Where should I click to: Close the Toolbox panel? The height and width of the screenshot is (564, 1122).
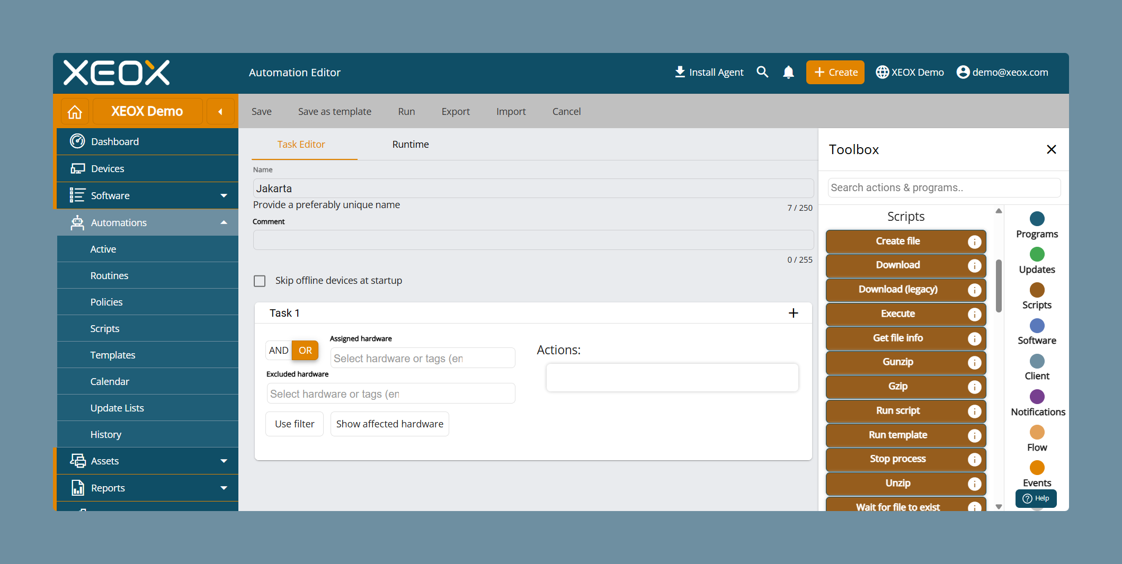[x=1052, y=149]
